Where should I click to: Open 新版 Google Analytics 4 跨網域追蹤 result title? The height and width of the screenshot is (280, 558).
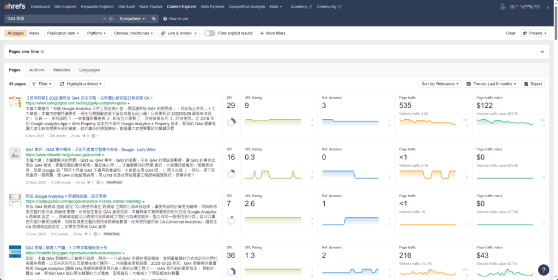pyautogui.click(x=66, y=197)
